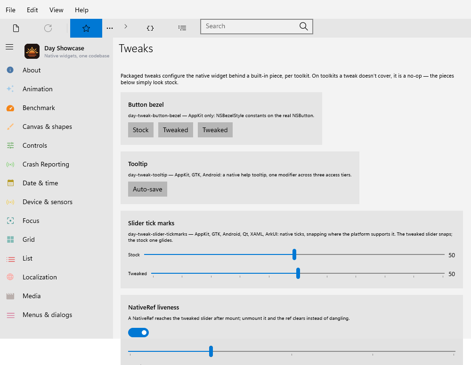The height and width of the screenshot is (365, 471).
Task: Open the Menus & dialogs label
Action: [47, 315]
